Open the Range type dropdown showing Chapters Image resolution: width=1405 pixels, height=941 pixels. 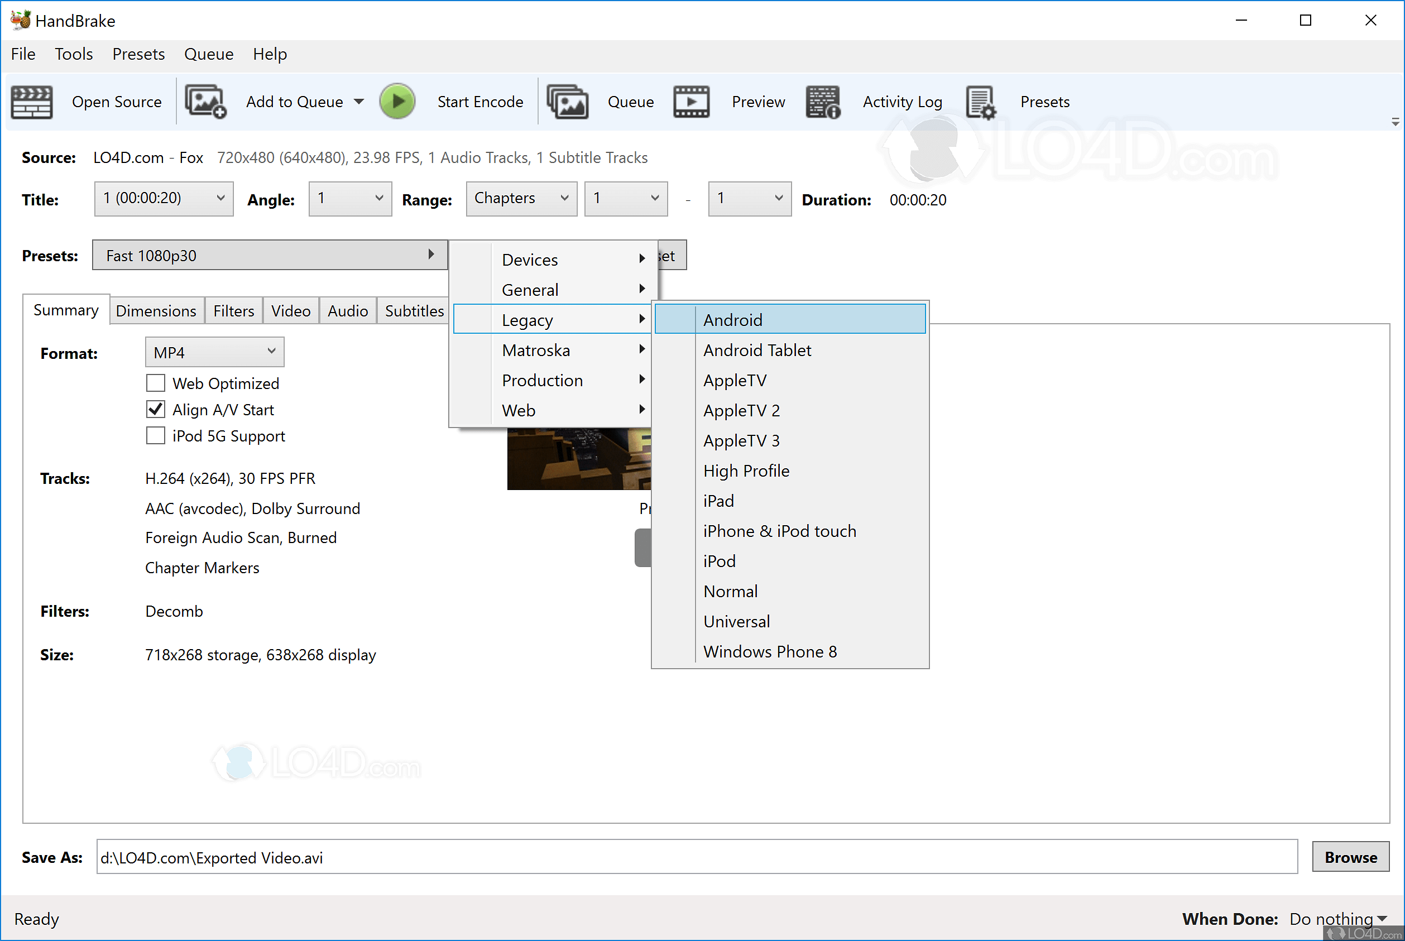pos(520,198)
